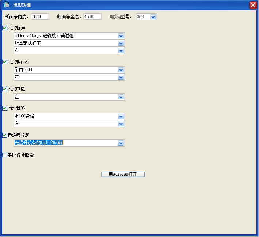Enable the 单位设计图鉴 checkbox
Screen dimensions: 259x237
5,155
